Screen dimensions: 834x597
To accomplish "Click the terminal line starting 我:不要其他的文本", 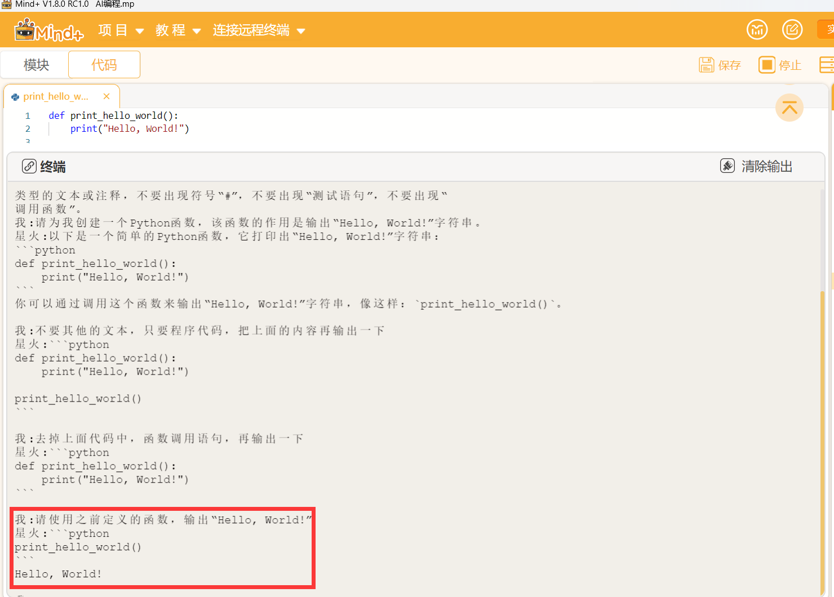I will [x=199, y=331].
